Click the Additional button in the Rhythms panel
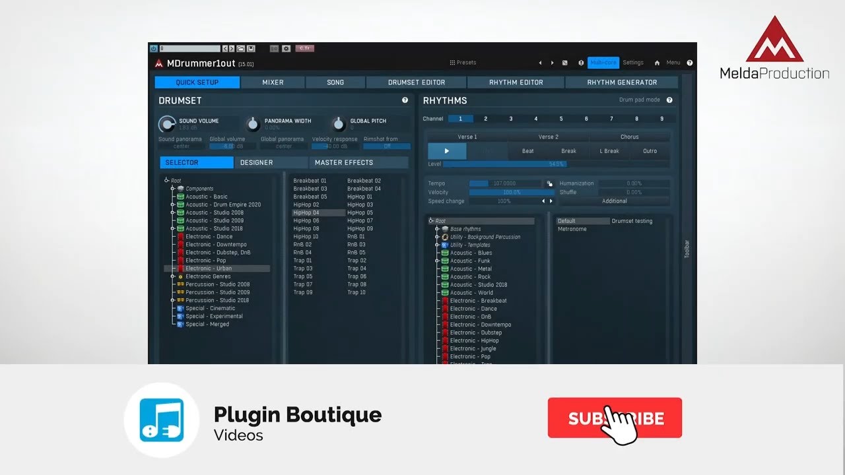Viewport: 845px width, 475px height. (x=614, y=201)
